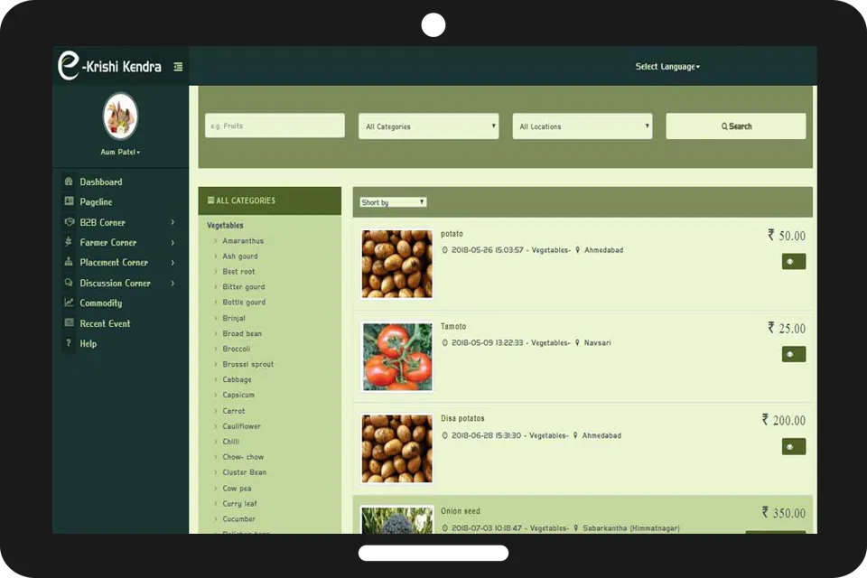Select Brussel sprout in category list
This screenshot has height=578, width=867.
tap(247, 364)
